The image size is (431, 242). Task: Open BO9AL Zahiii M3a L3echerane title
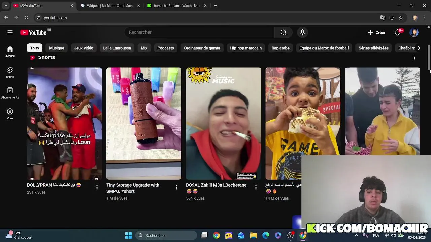click(x=216, y=188)
